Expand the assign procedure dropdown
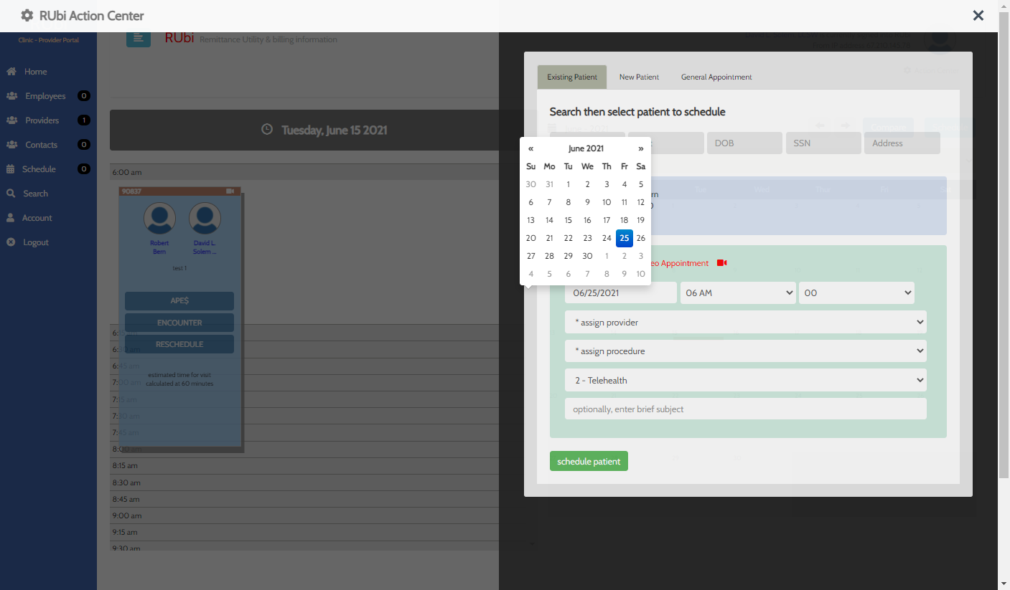The height and width of the screenshot is (590, 1010). (x=745, y=351)
